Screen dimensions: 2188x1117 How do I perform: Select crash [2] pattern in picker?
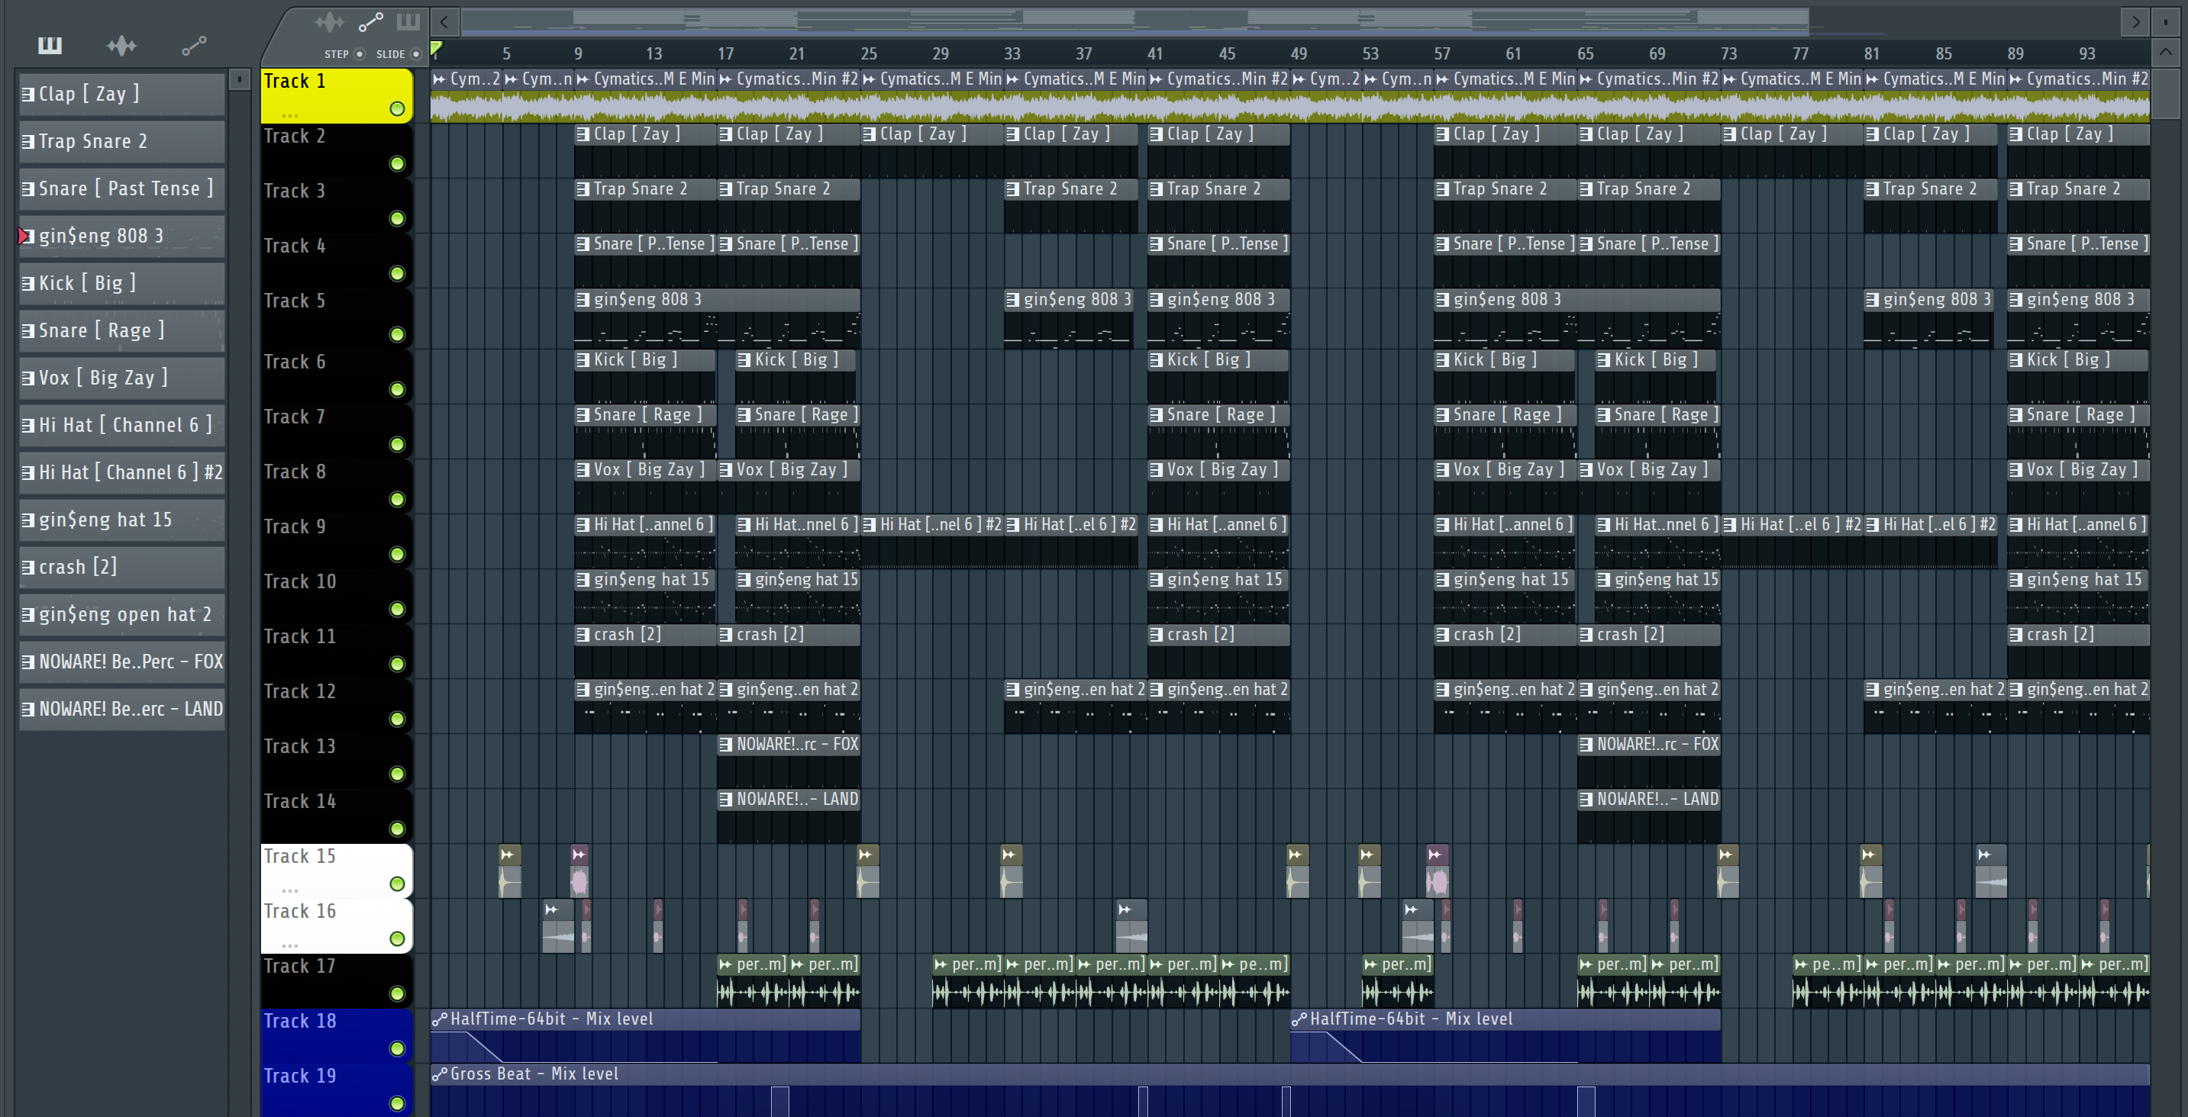click(121, 567)
